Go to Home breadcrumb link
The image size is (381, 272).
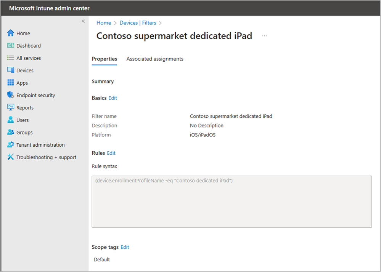coord(104,23)
